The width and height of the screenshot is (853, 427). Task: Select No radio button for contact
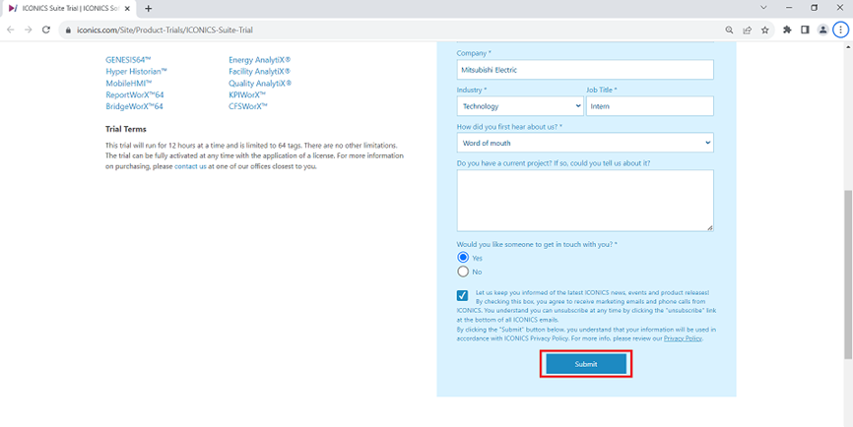pos(463,272)
